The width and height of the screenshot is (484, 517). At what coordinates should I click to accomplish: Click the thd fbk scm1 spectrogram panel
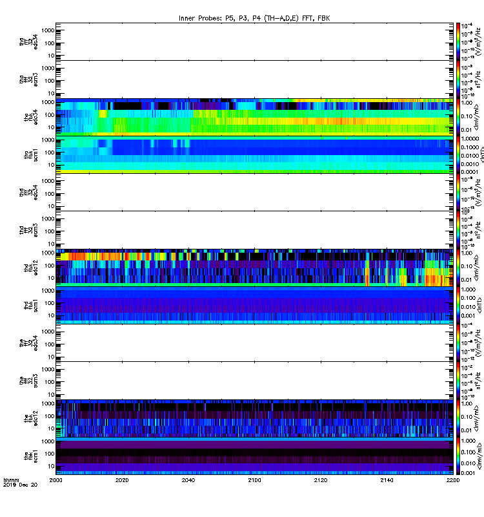pyautogui.click(x=254, y=305)
